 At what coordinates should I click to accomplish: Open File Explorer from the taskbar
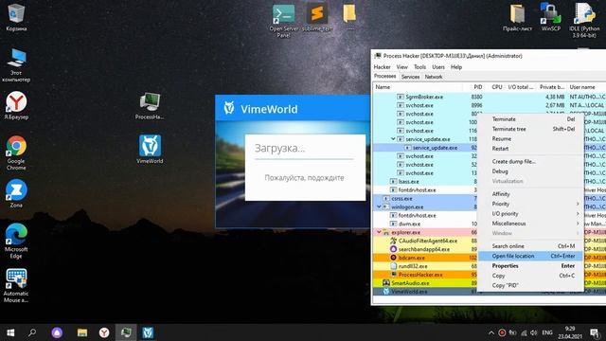tap(82, 332)
